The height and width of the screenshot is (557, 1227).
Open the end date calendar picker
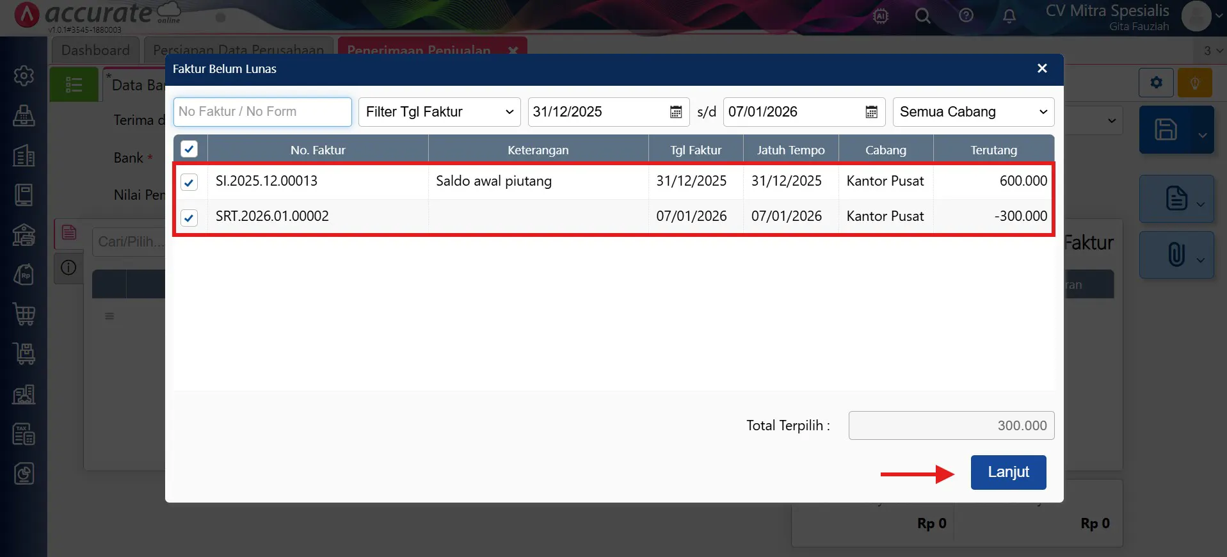[x=871, y=112]
